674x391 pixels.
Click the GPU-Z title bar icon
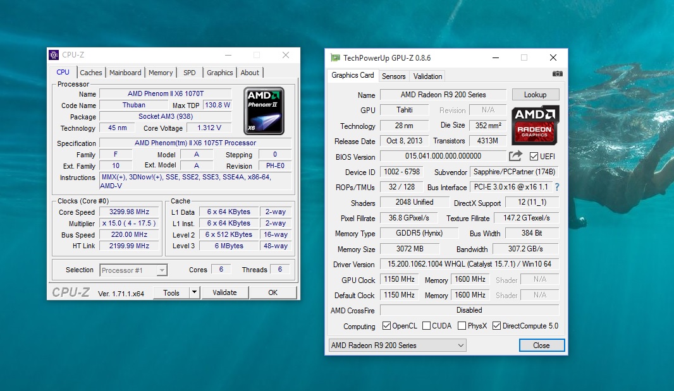coord(335,57)
